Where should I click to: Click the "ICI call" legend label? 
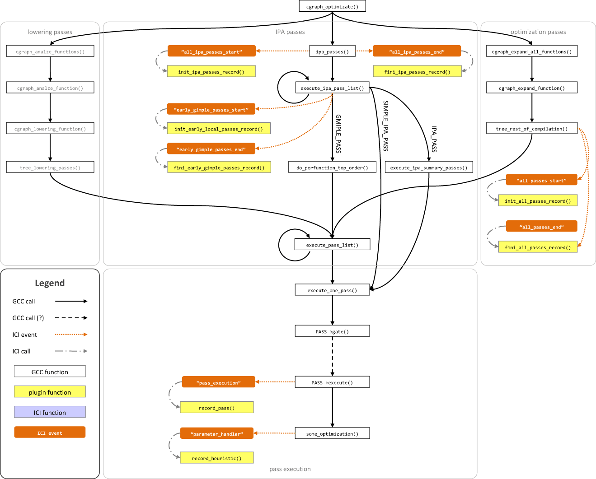[x=21, y=351]
